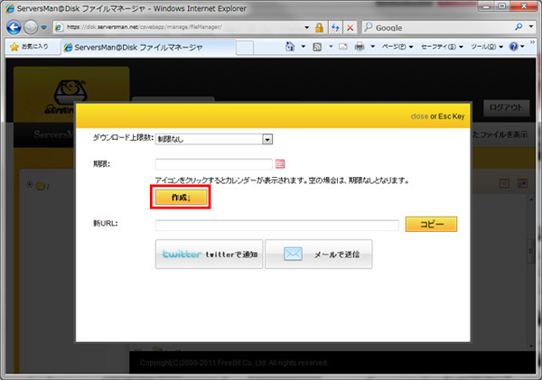This screenshot has height=380, width=542.
Task: Select the ServersMan@Disk ファイルマネージャ tab
Action: [x=149, y=47]
